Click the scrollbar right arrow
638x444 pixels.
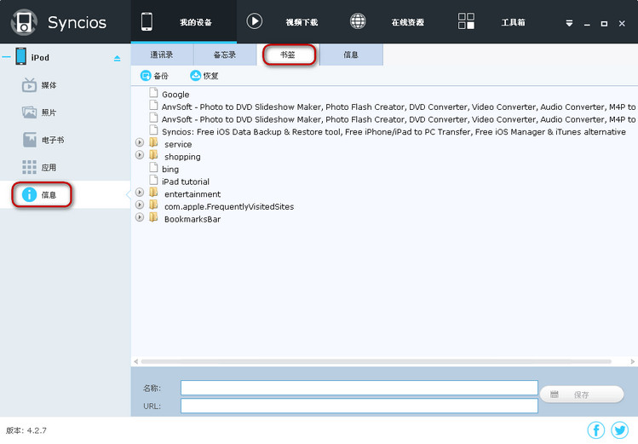(633, 361)
